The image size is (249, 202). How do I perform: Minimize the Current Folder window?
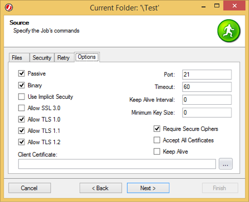204,7
